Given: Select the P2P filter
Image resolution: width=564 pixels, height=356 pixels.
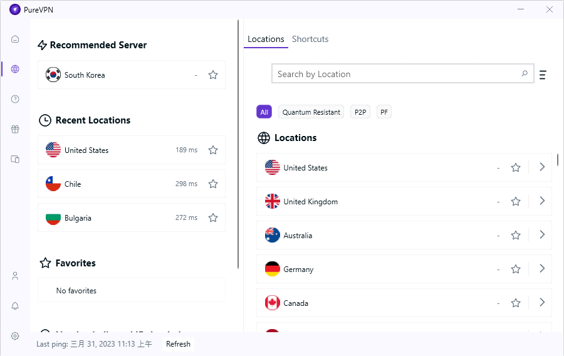Looking at the screenshot, I should click(x=360, y=112).
